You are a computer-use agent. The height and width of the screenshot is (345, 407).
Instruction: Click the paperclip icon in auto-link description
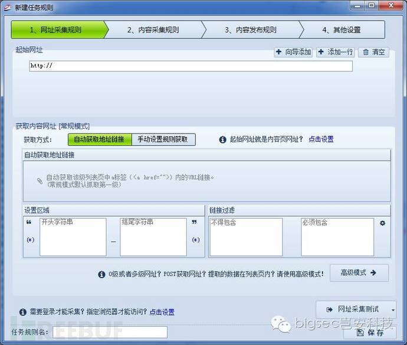[40, 181]
